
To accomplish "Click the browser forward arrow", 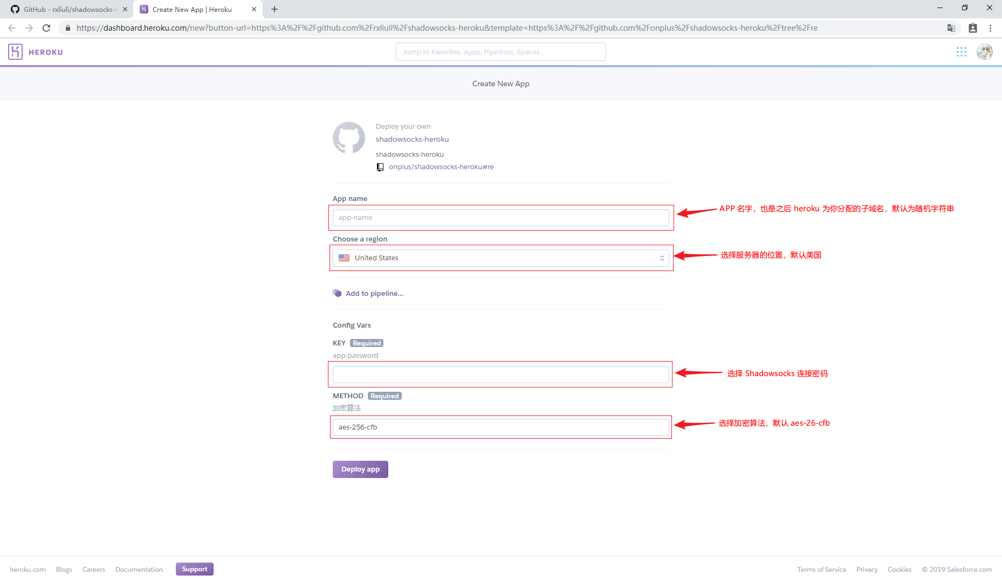I will (x=29, y=28).
